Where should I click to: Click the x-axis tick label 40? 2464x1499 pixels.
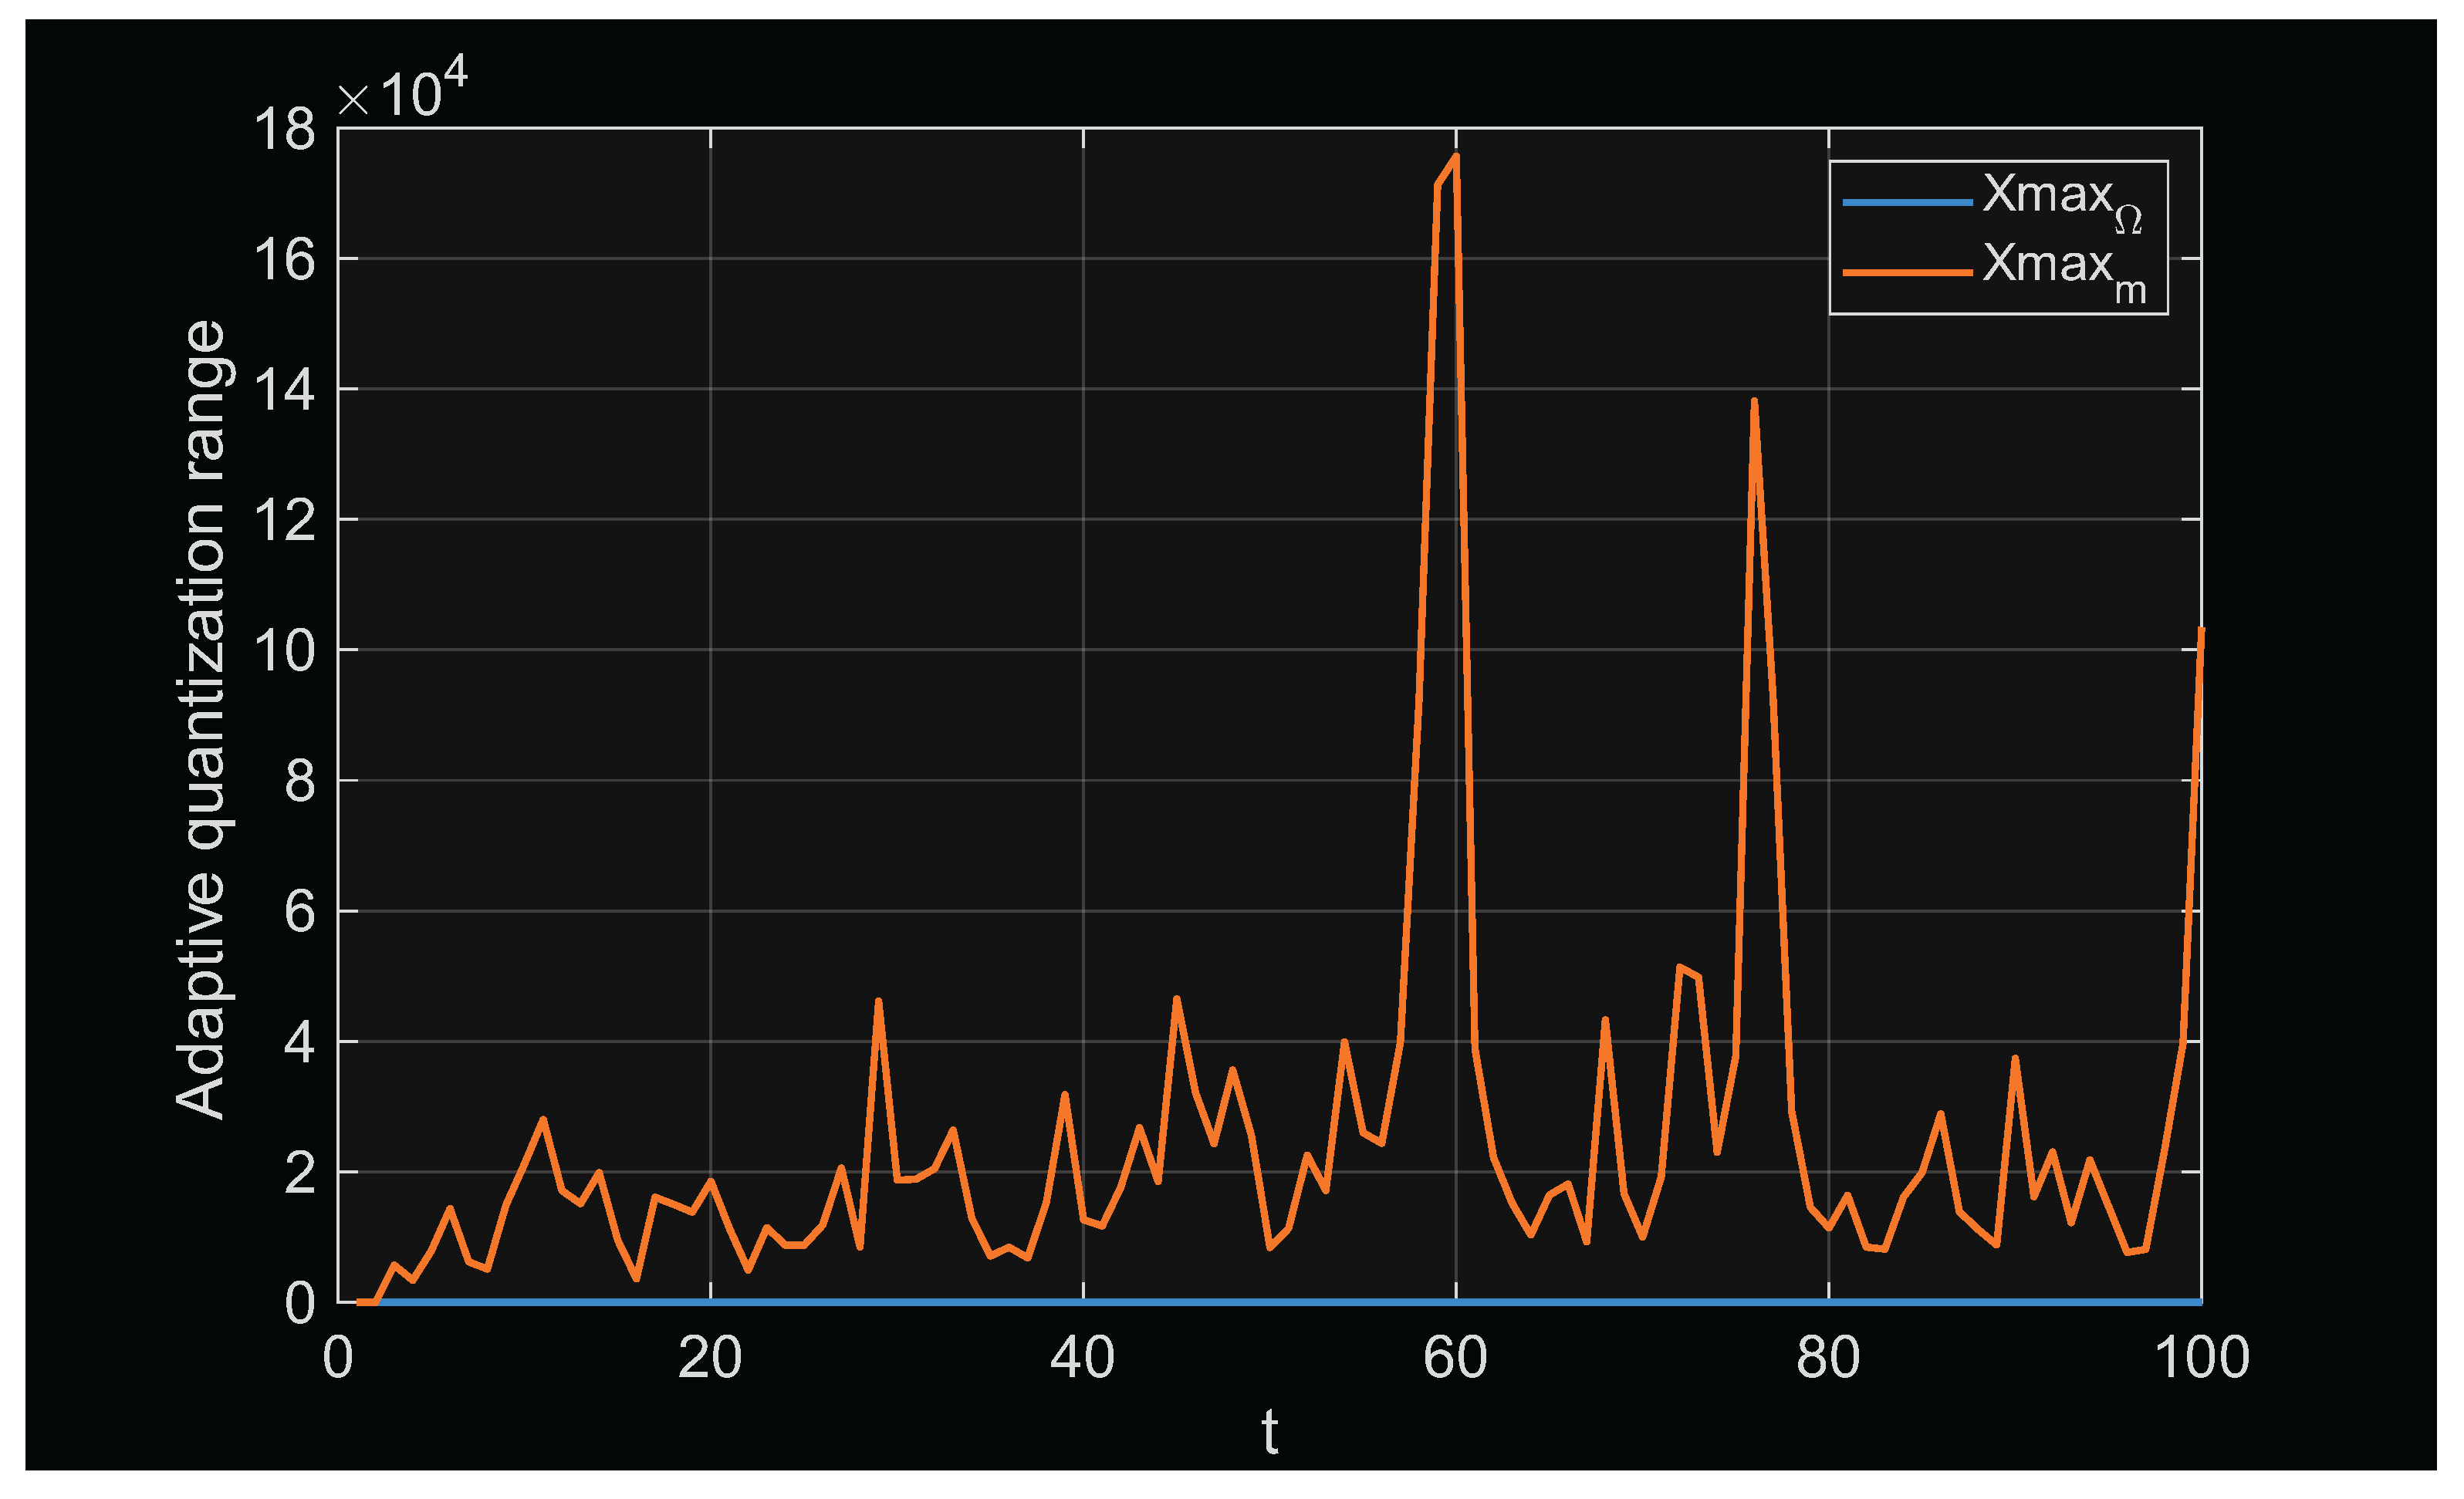1082,1358
